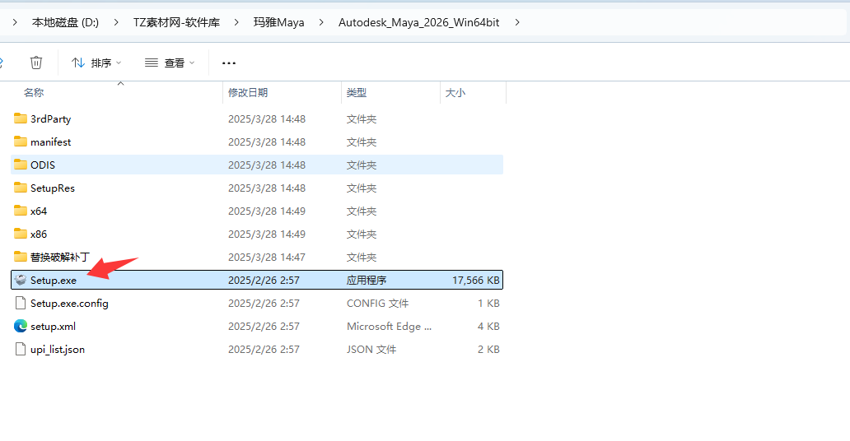Image resolution: width=850 pixels, height=441 pixels.
Task: Click 玛雅Maya breadcrumb segment
Action: coord(278,22)
